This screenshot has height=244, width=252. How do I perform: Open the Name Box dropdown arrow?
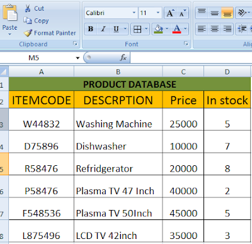click(x=77, y=58)
